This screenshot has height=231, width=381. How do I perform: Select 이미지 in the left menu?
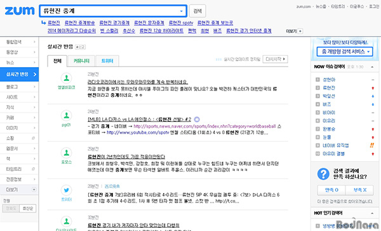[19, 128]
